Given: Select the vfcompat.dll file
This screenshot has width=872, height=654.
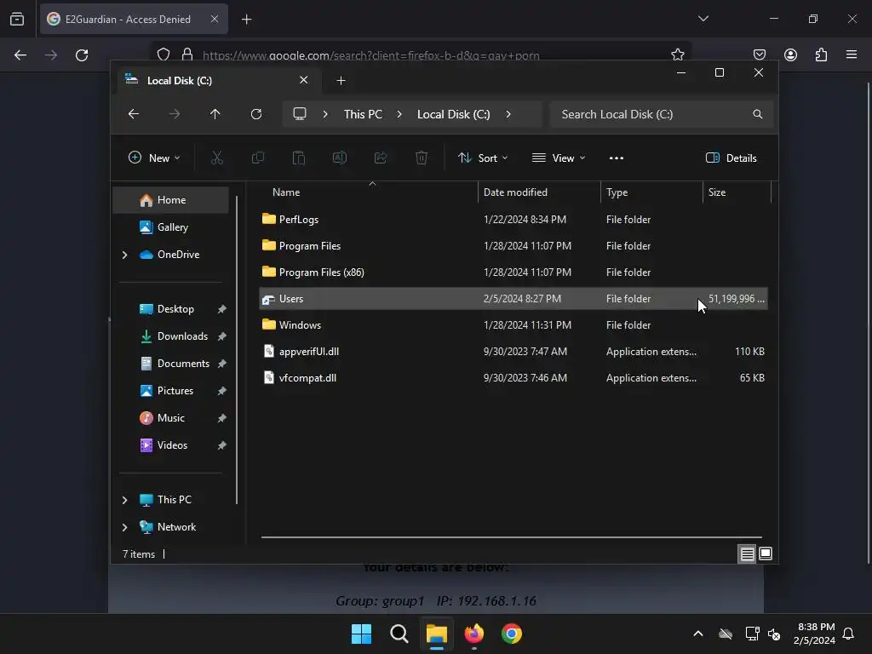Looking at the screenshot, I should [x=513, y=377].
